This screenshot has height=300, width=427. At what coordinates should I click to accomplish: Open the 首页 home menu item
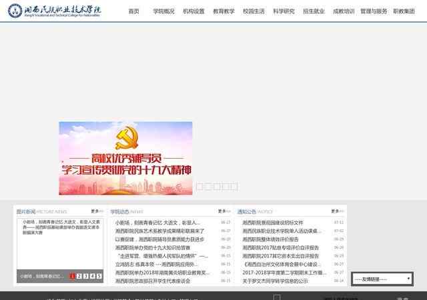coord(133,11)
